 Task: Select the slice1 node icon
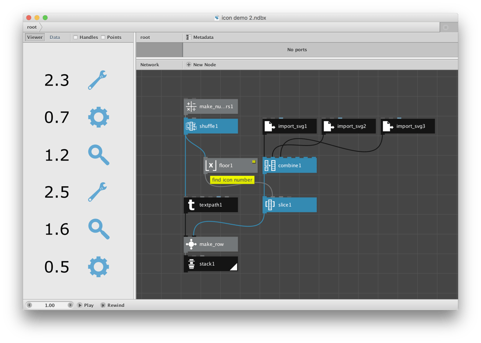pyautogui.click(x=270, y=205)
